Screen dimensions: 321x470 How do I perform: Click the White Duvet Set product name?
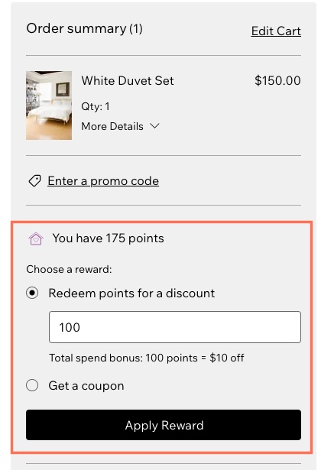click(128, 81)
